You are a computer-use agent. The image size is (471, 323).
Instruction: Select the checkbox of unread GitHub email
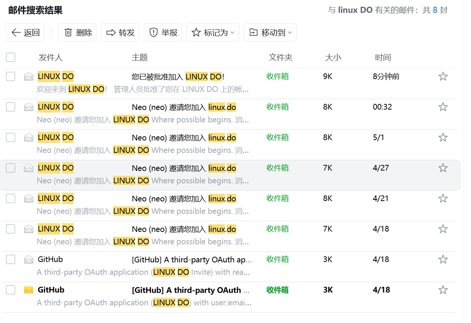(11, 290)
